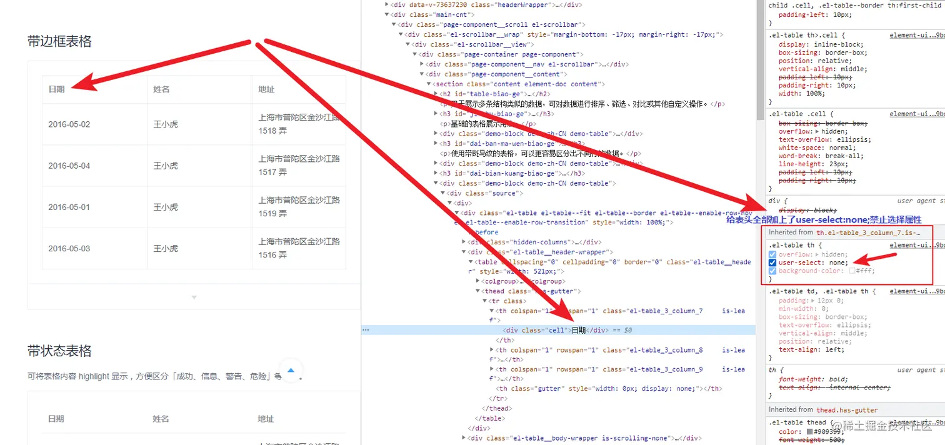
Task: Expand the headerWrapper div node
Action: click(x=387, y=4)
